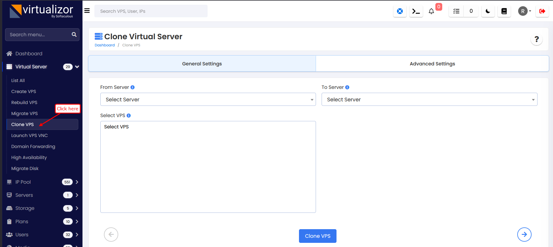This screenshot has height=247, width=553.
Task: Open the documentation book icon
Action: 504,11
